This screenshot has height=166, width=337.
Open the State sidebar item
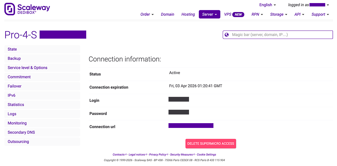coord(12,49)
